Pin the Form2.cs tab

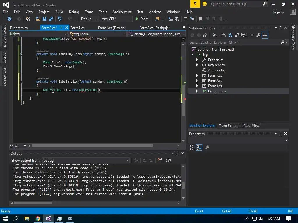click(x=61, y=28)
